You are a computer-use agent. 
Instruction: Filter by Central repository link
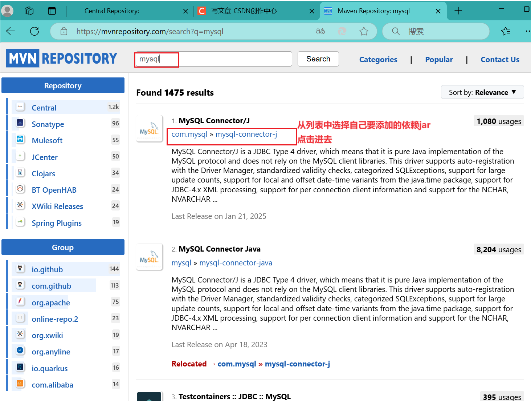coord(44,108)
